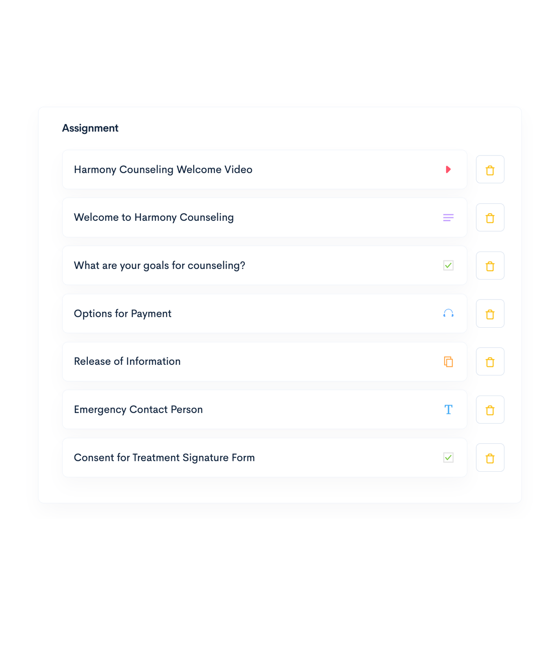Delete the Welcome to Harmony Counseling item
552x657 pixels.
pyautogui.click(x=490, y=217)
